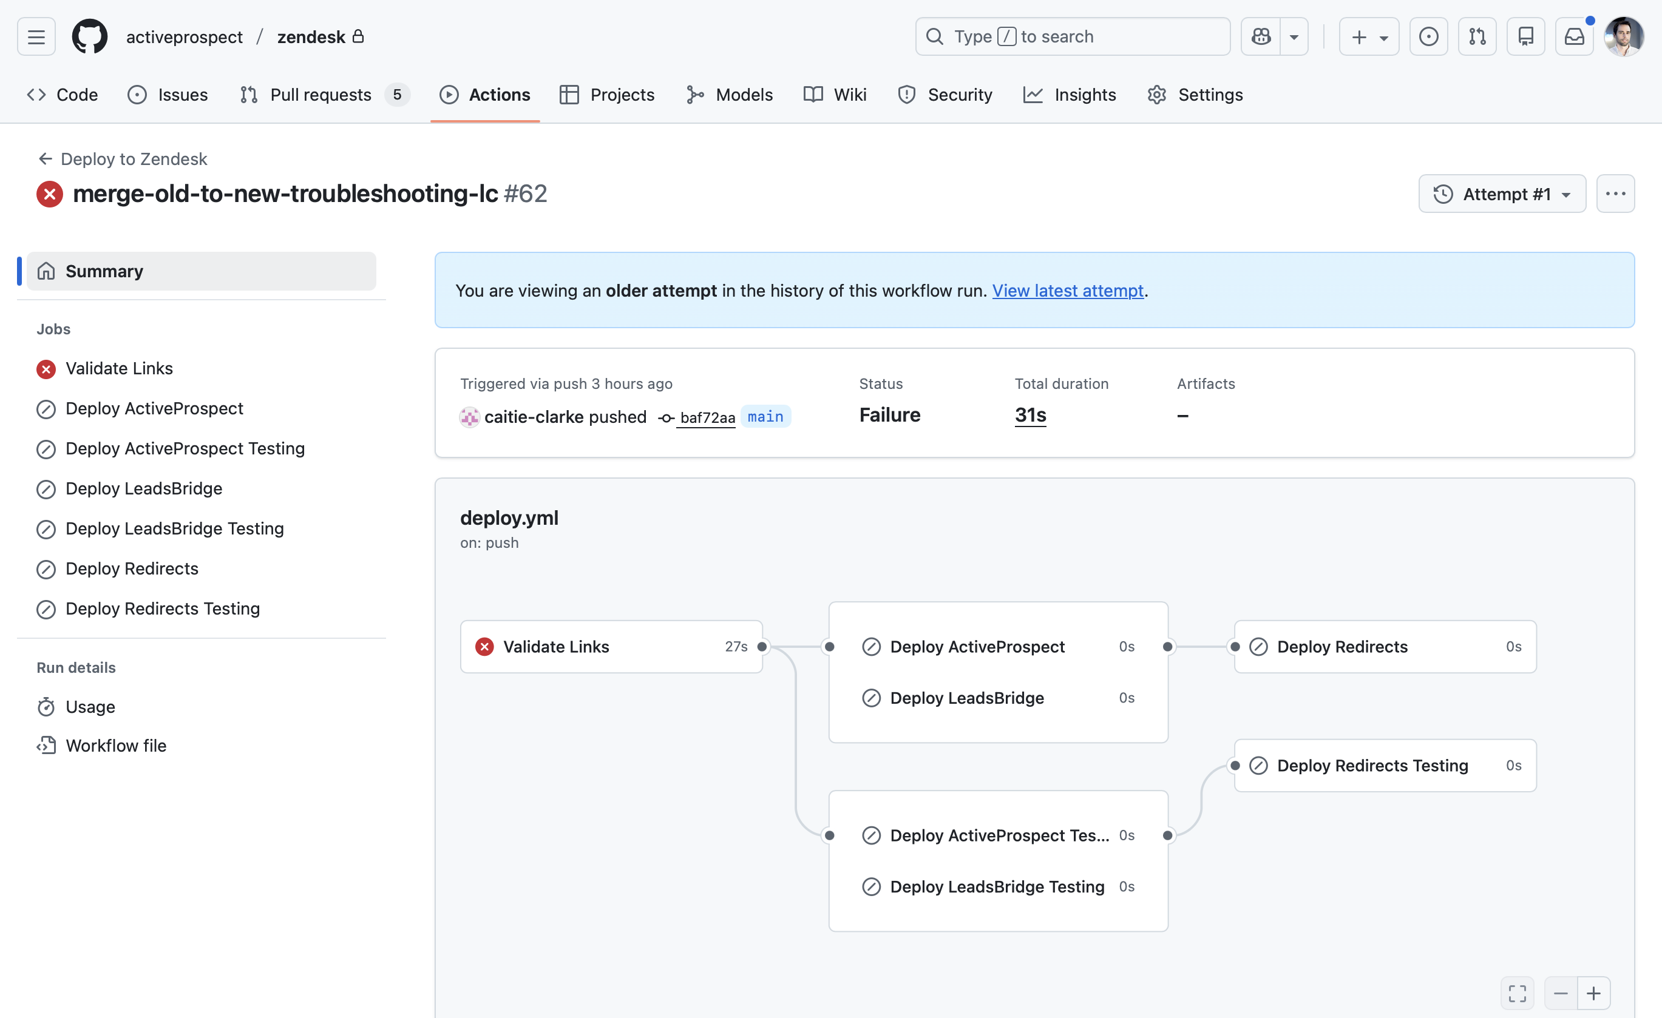Click the search input field
1662x1018 pixels.
coord(1073,36)
